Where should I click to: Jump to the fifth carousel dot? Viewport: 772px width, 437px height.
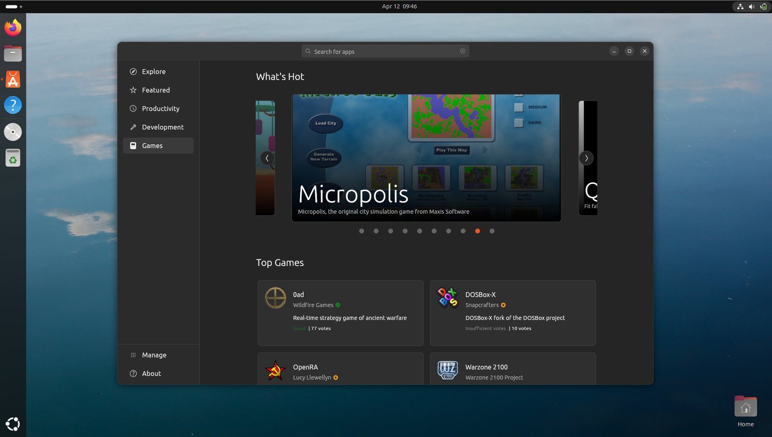(x=419, y=231)
